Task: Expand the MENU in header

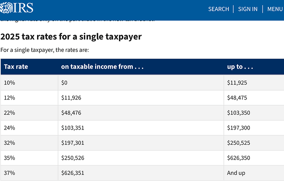Action: coord(275,9)
